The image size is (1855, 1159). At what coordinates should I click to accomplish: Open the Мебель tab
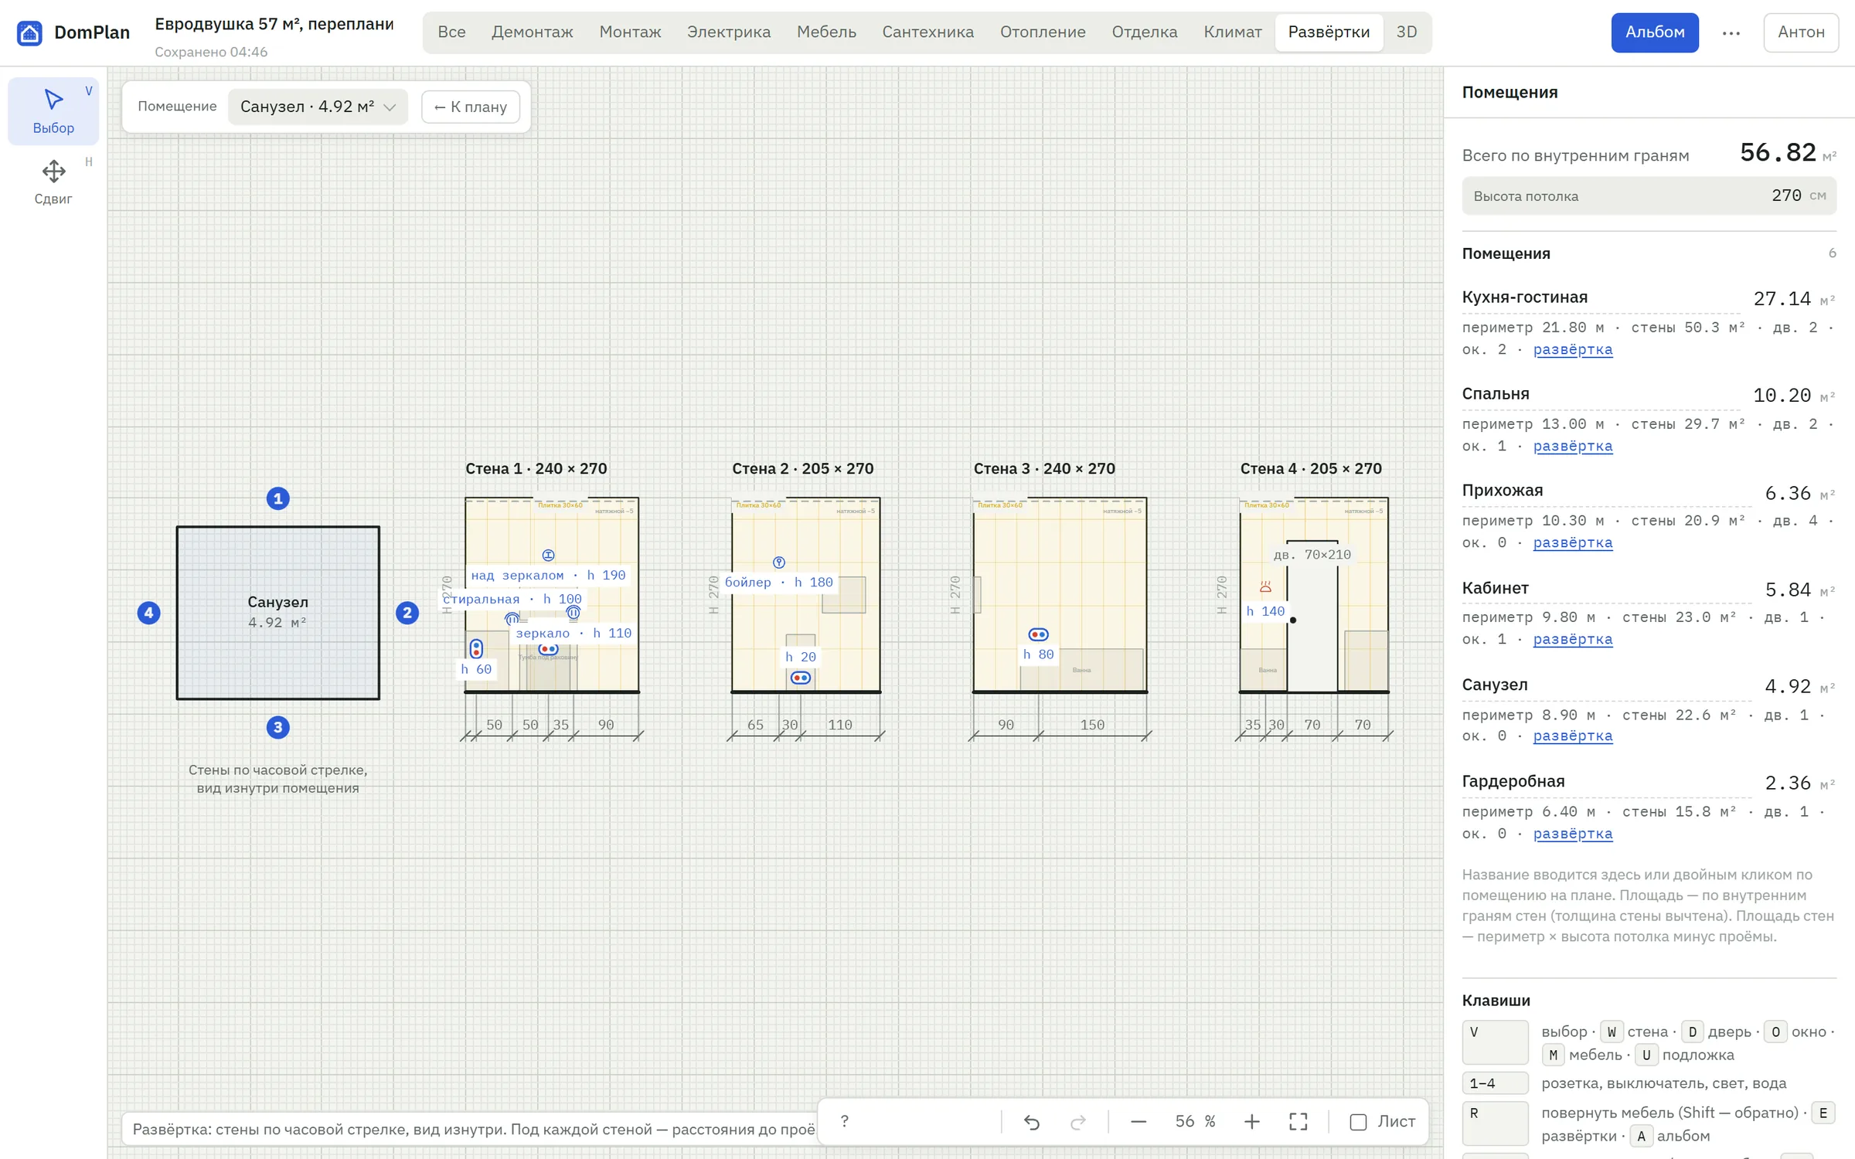coord(826,32)
